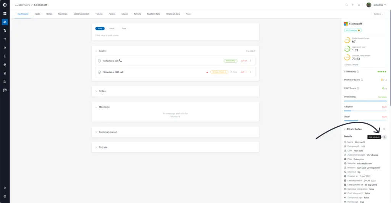Open the three-dot menu for Schedule a call
The height and width of the screenshot is (203, 391).
(250, 61)
